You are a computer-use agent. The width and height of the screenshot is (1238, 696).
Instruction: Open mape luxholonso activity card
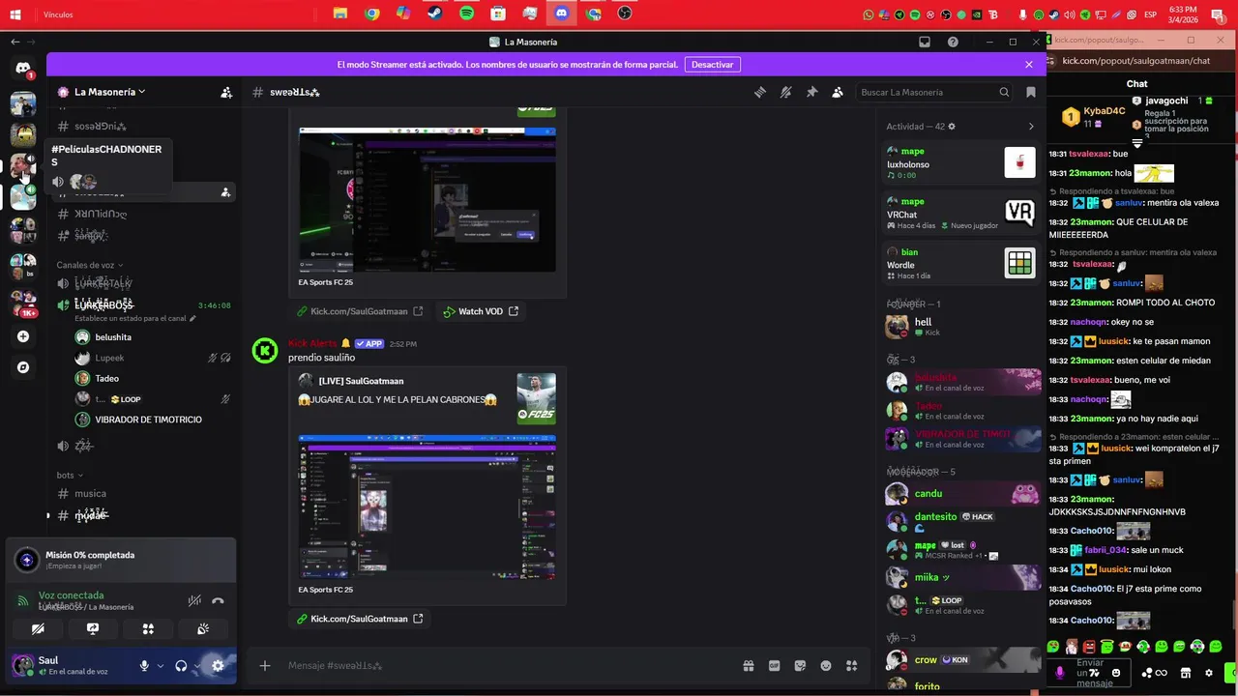(961, 162)
